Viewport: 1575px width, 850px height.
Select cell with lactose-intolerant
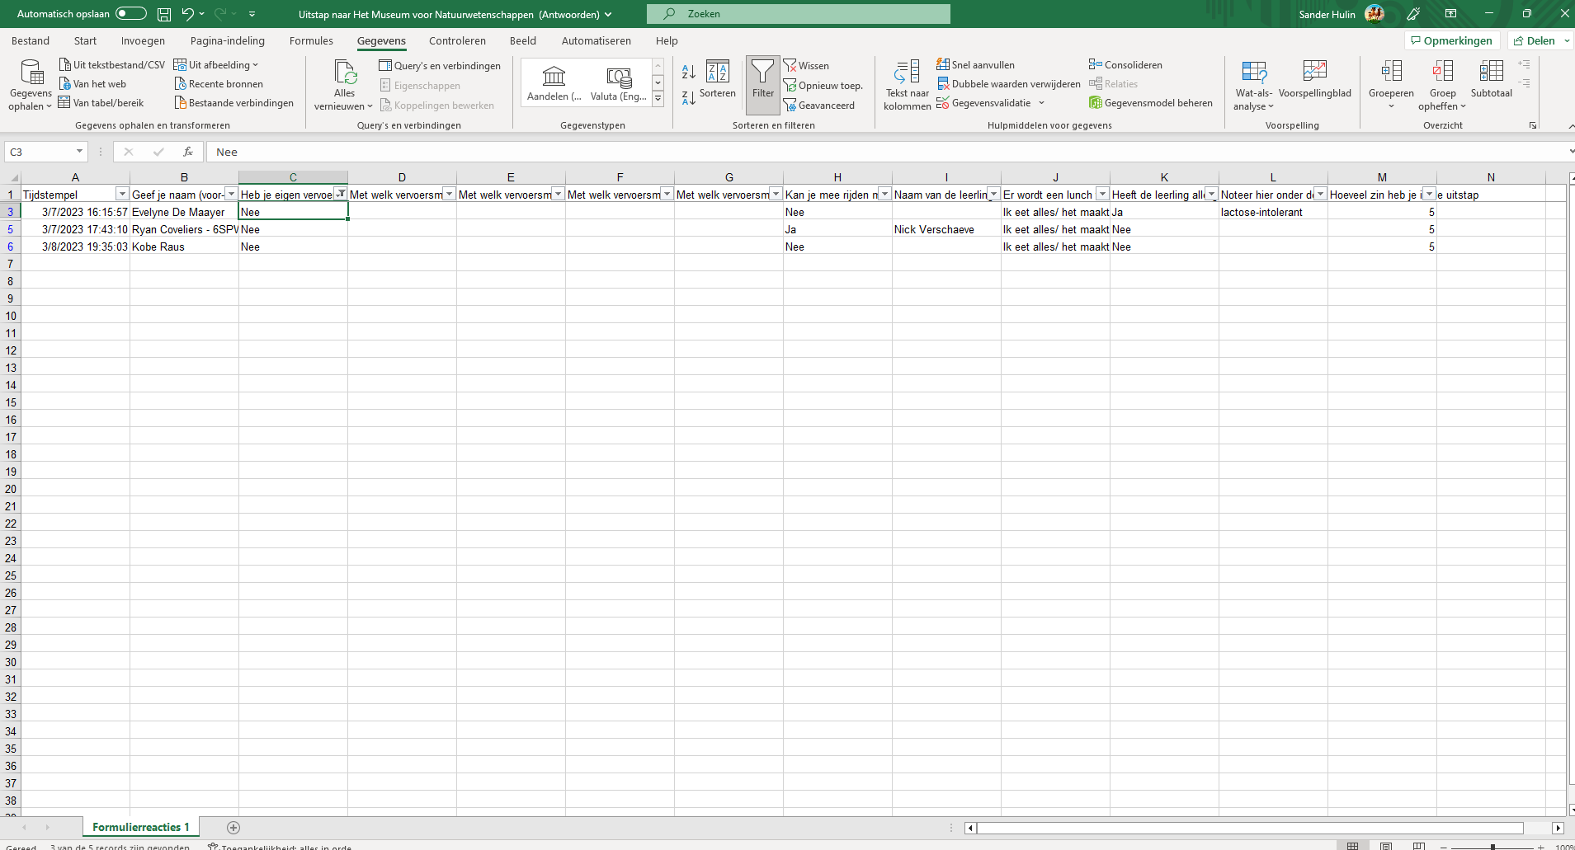[x=1273, y=212]
